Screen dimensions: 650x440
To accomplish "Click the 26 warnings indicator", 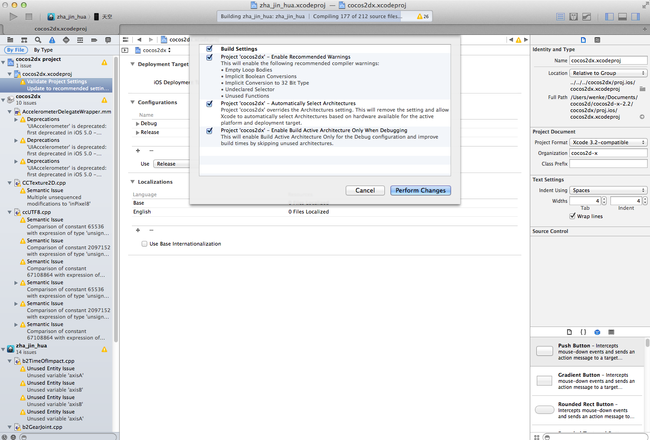I will [x=423, y=16].
